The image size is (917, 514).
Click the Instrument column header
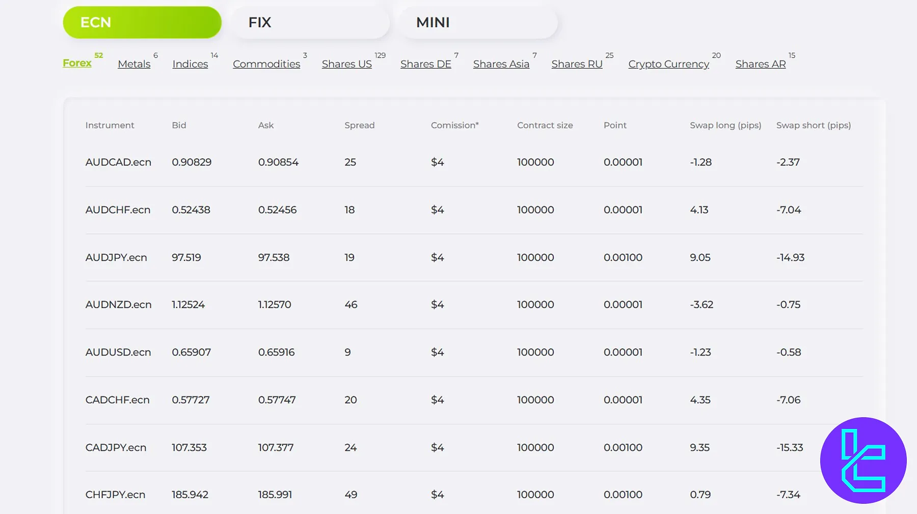tap(110, 125)
